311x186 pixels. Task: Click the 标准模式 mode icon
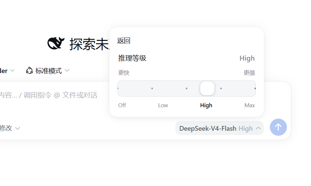coord(29,70)
